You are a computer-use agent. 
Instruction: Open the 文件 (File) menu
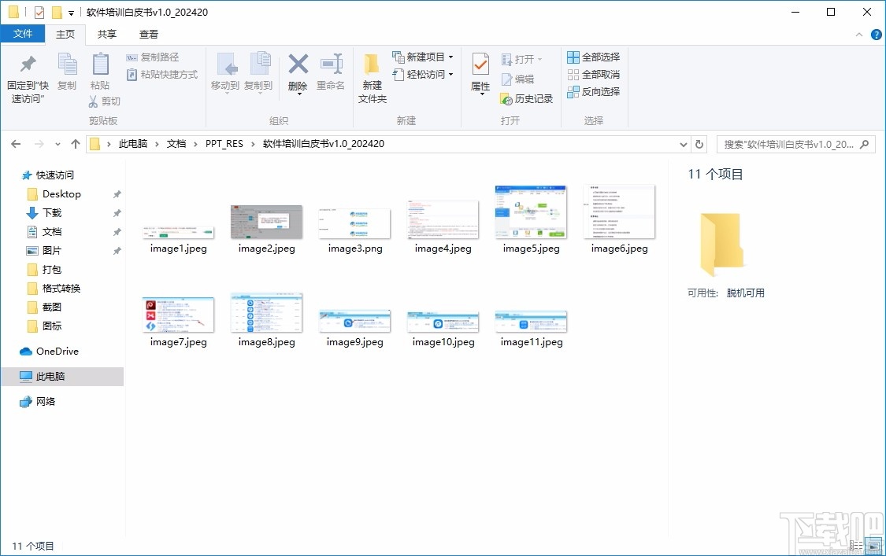tap(24, 35)
